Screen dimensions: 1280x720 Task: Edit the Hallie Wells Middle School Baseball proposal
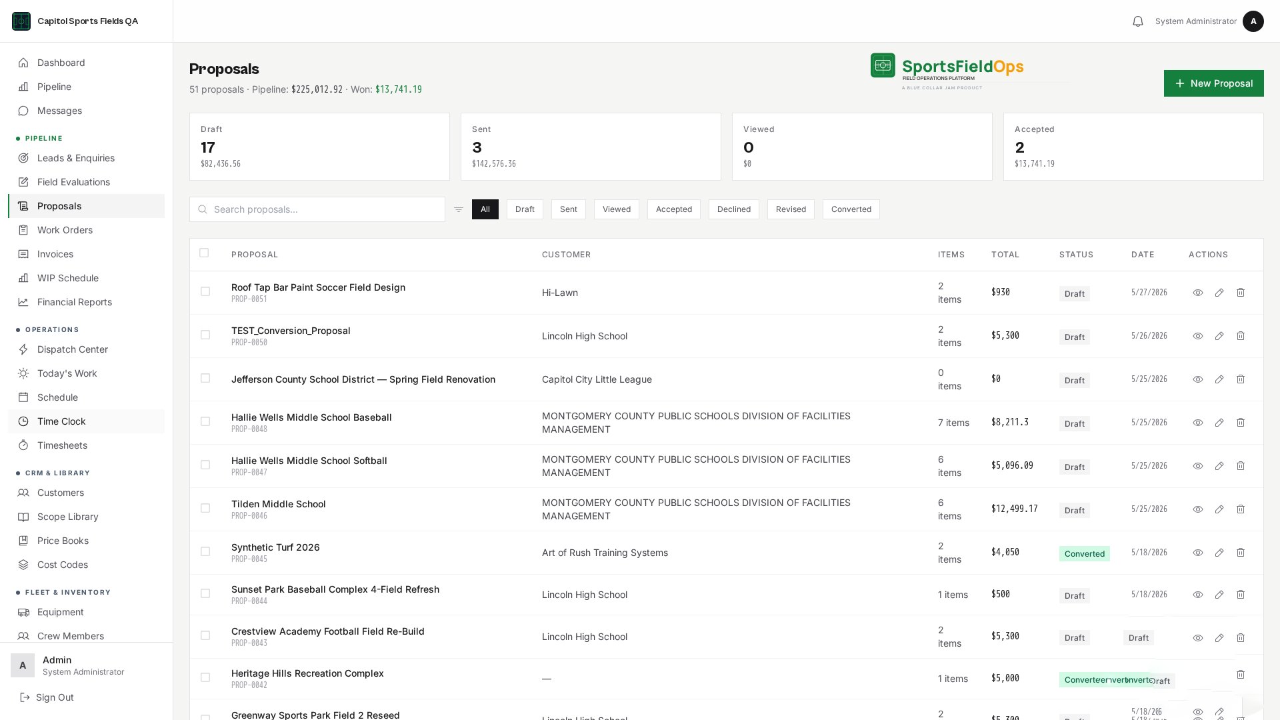pyautogui.click(x=1219, y=423)
